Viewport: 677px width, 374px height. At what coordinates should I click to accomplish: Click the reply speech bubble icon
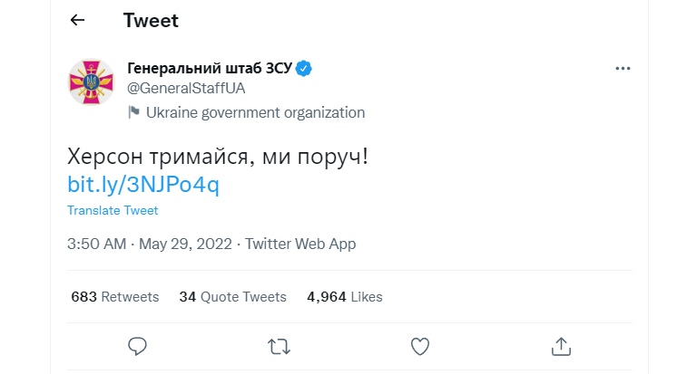click(x=137, y=347)
